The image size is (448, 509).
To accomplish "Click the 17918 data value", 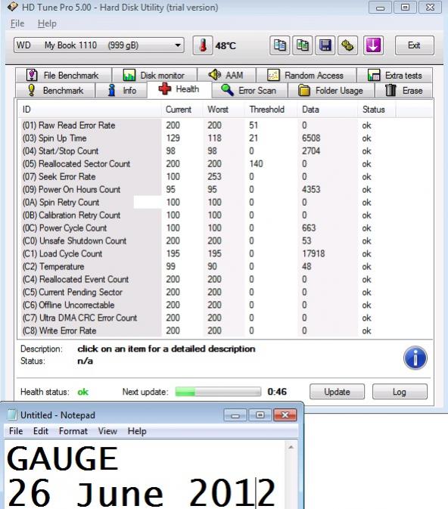I will click(313, 253).
